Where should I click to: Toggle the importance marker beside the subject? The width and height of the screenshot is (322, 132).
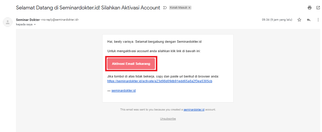pyautogui.click(x=165, y=8)
